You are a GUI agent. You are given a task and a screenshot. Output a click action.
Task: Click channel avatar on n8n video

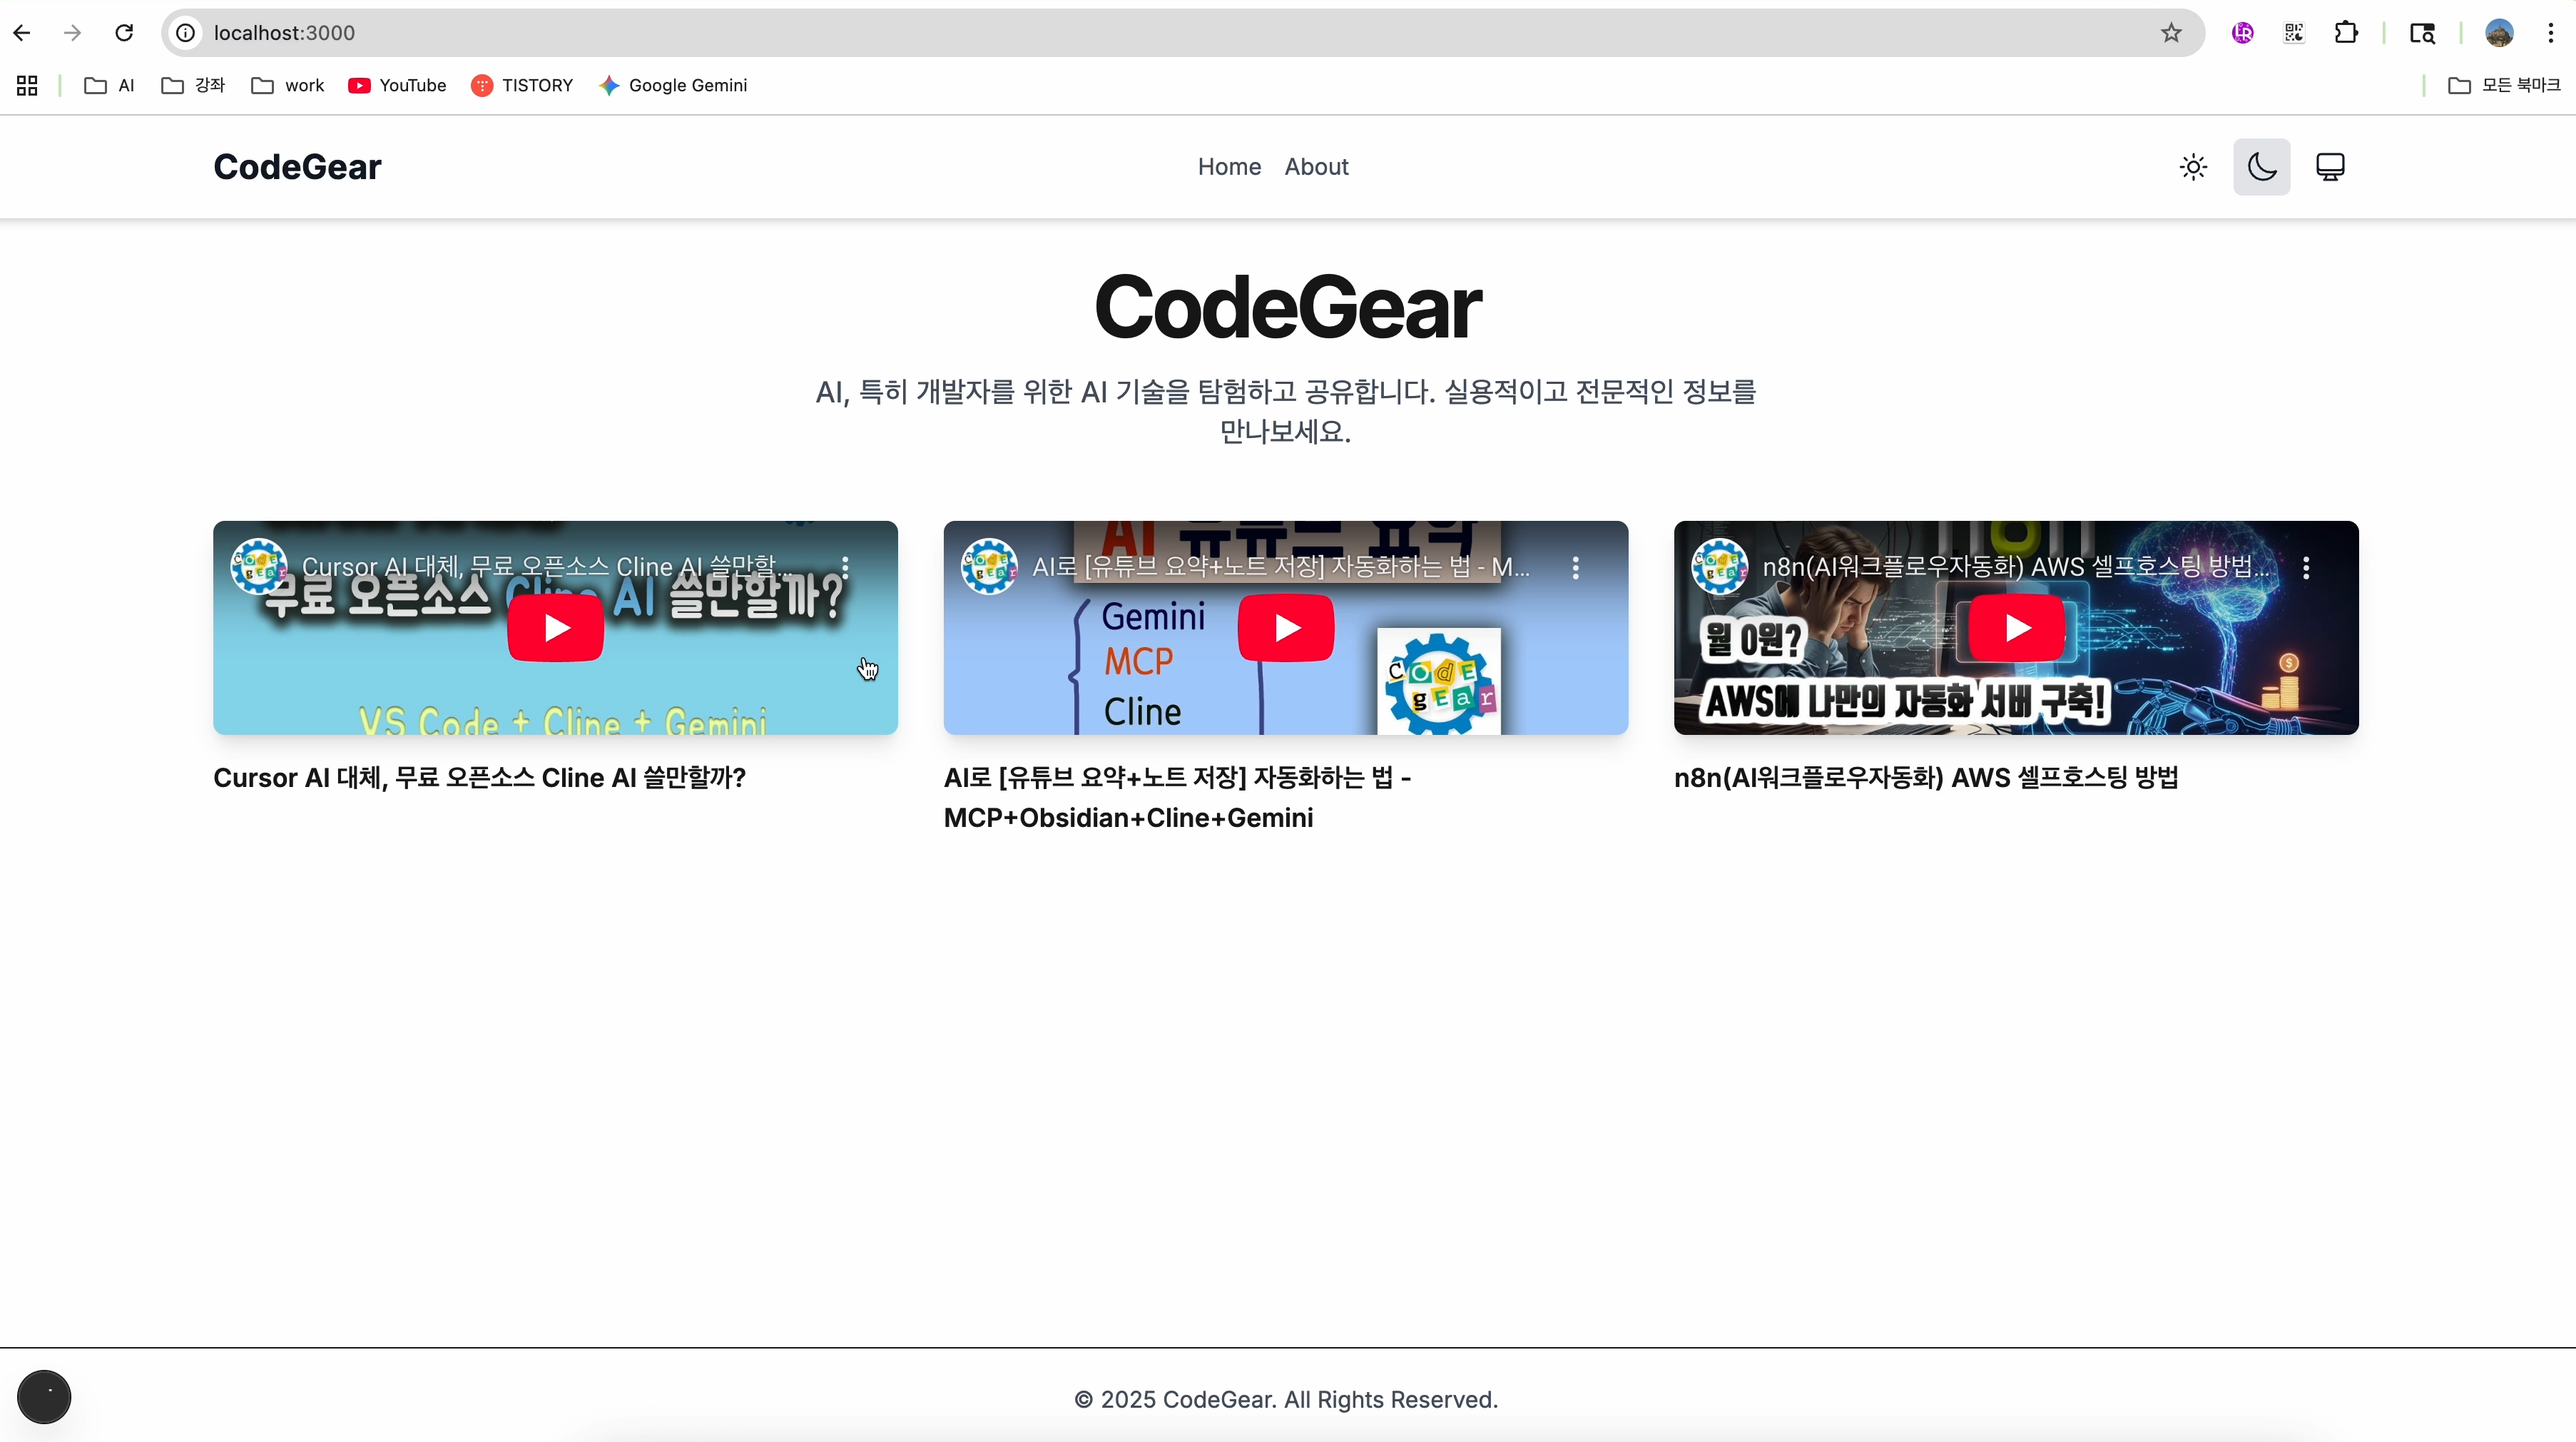[x=1719, y=567]
